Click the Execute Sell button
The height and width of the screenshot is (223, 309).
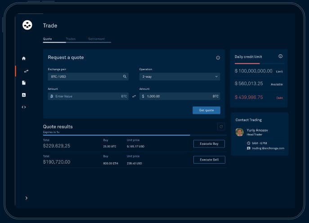209,160
